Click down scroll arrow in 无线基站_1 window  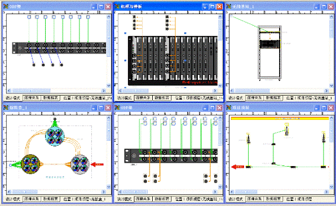coord(331,86)
